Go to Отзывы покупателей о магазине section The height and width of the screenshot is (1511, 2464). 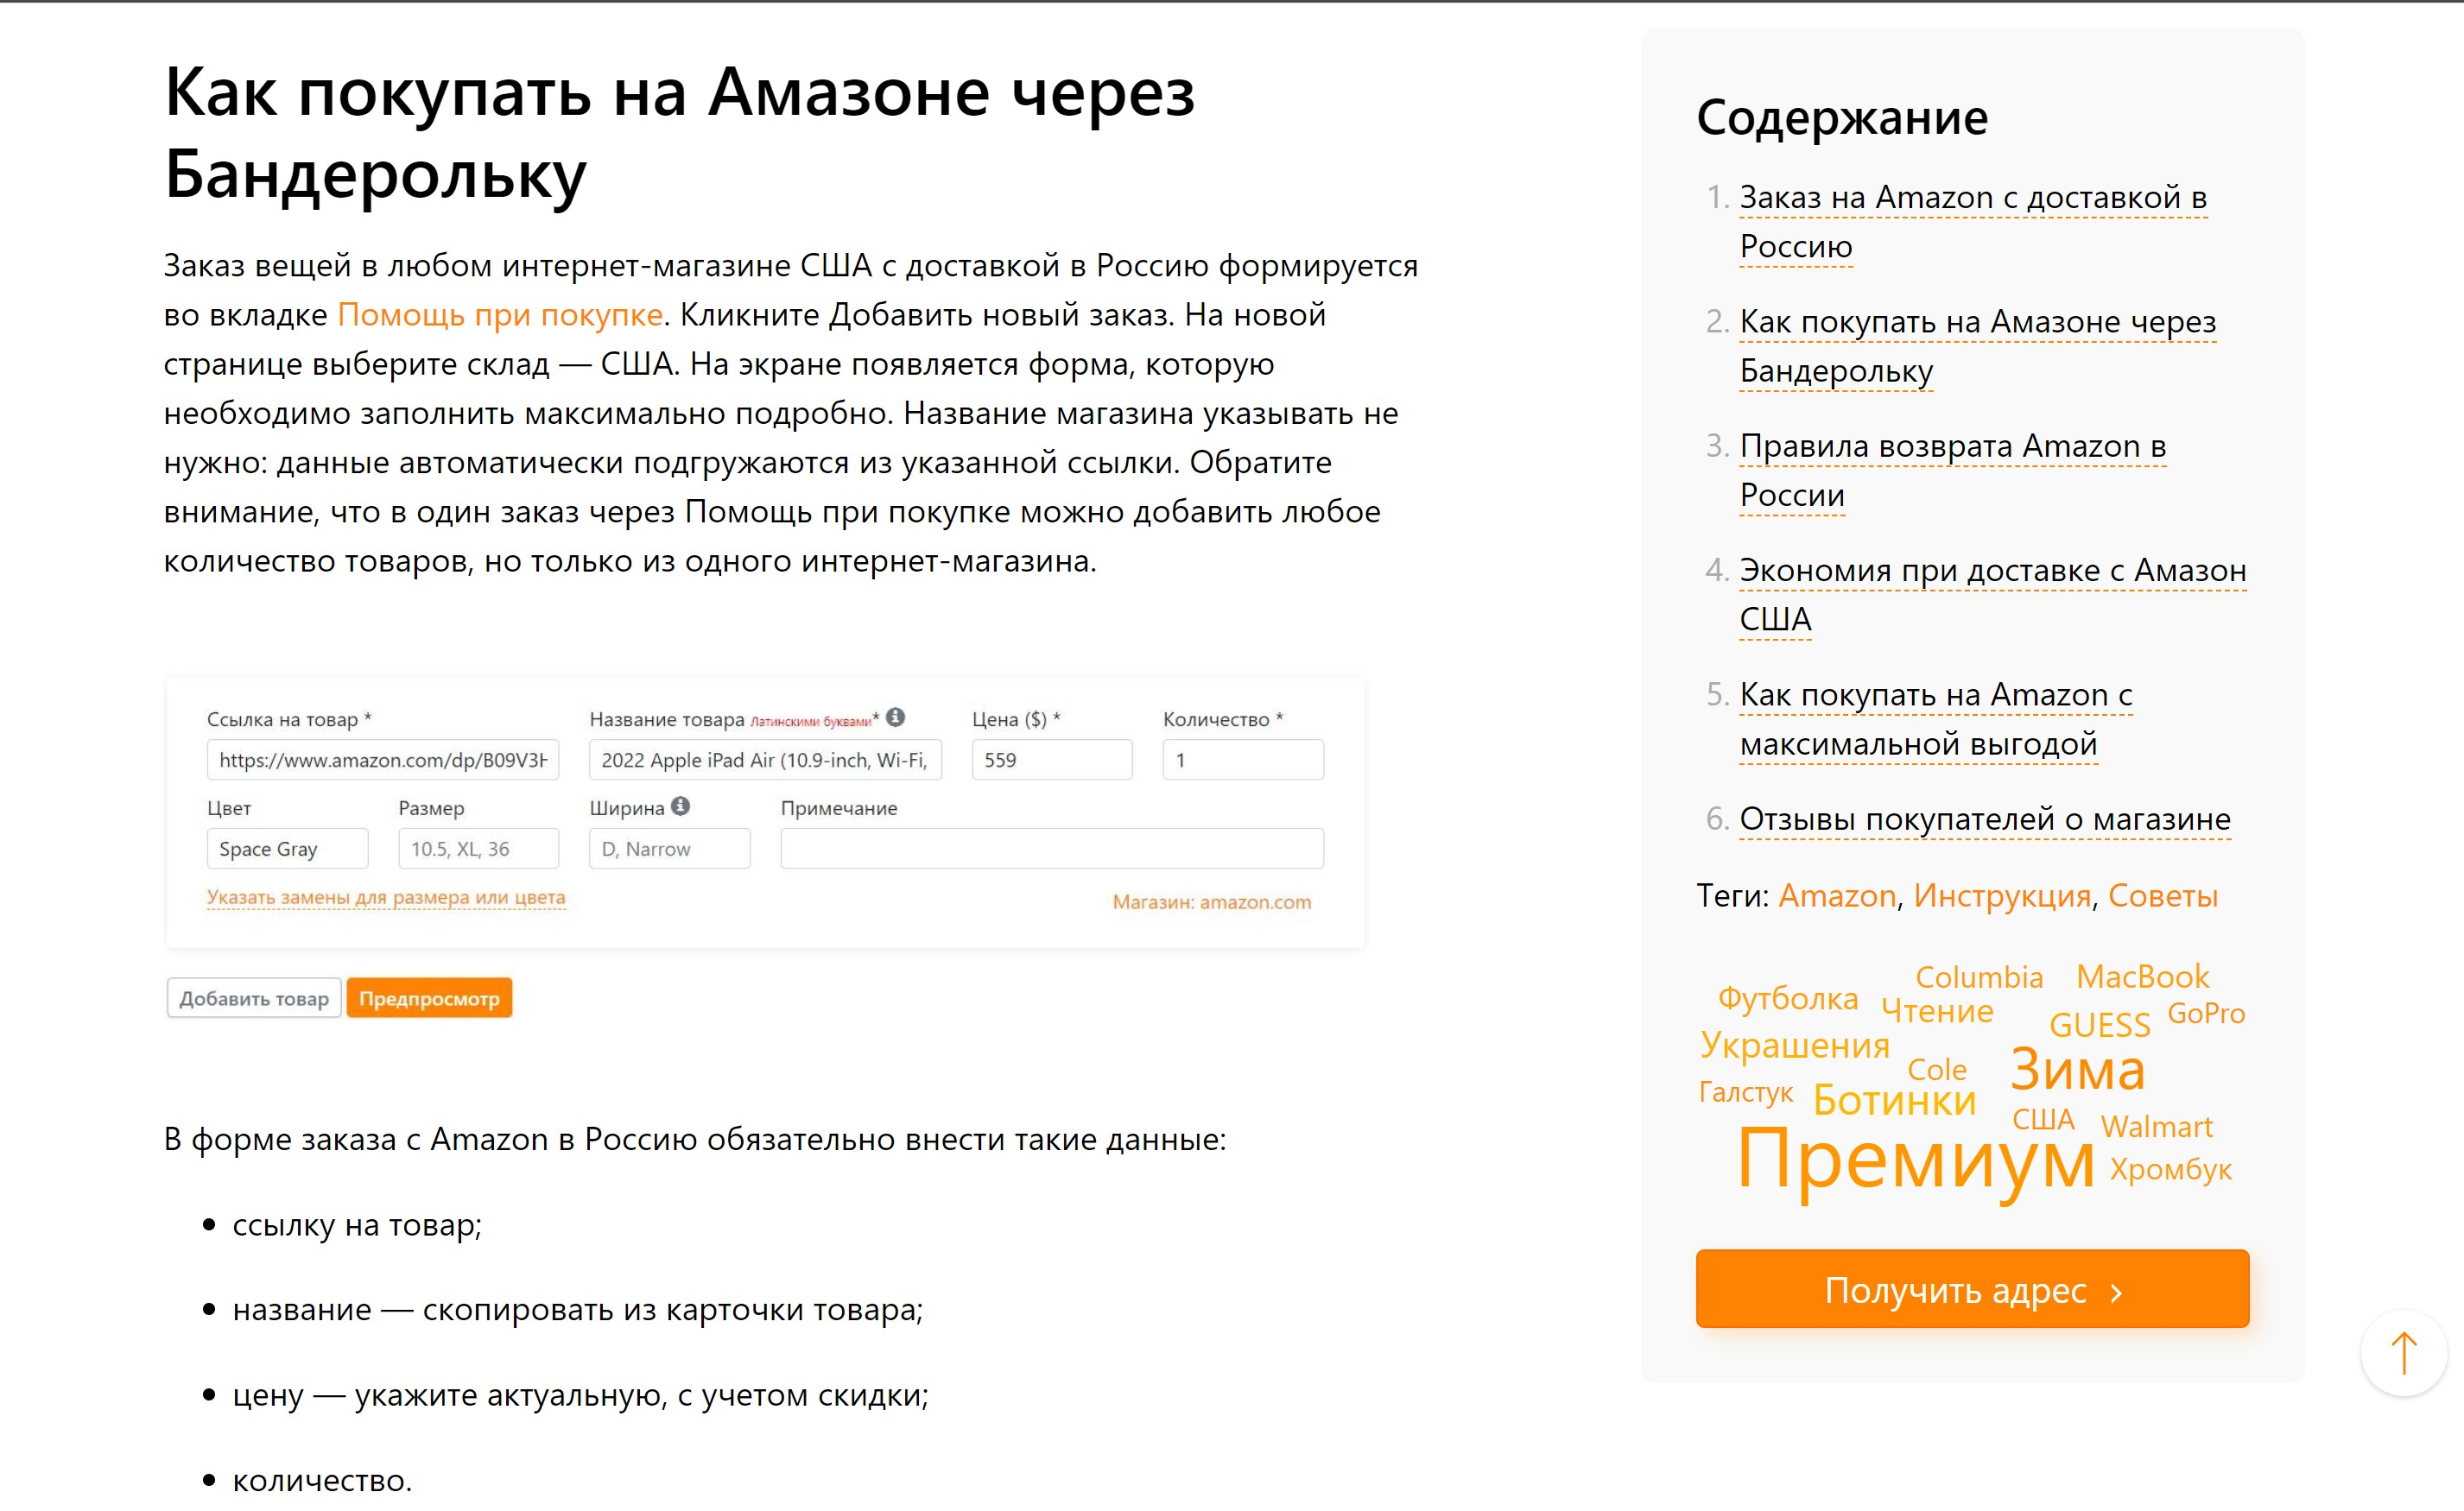tap(1985, 819)
